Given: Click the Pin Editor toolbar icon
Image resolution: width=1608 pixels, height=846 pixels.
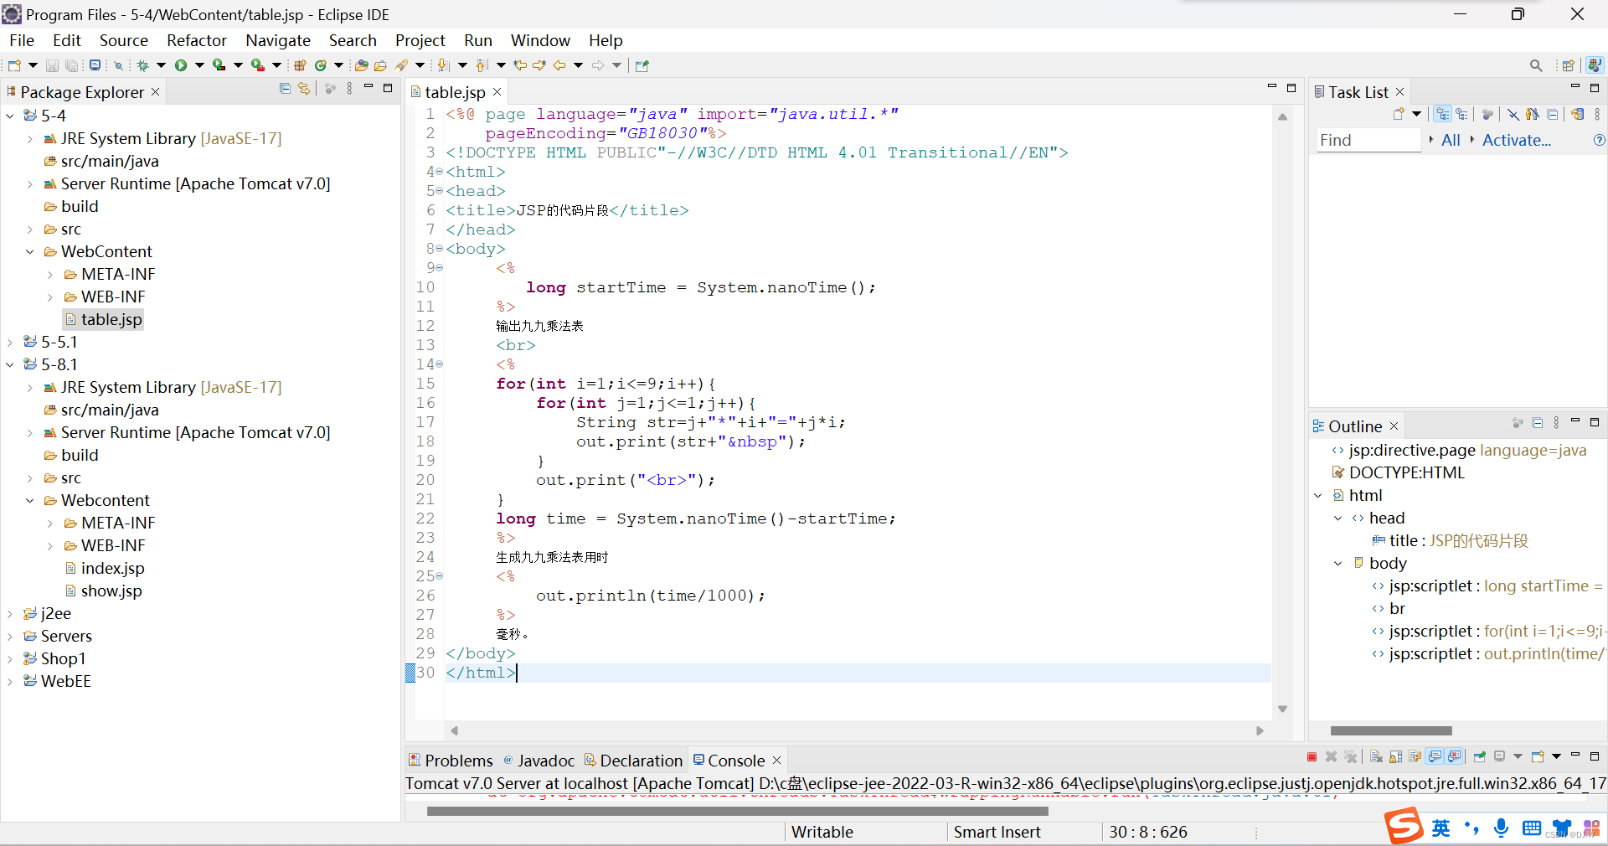Looking at the screenshot, I should tap(642, 65).
